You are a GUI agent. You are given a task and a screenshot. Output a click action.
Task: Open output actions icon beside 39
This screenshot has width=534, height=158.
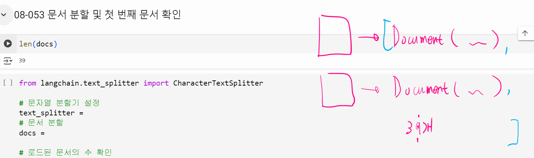[x=8, y=61]
